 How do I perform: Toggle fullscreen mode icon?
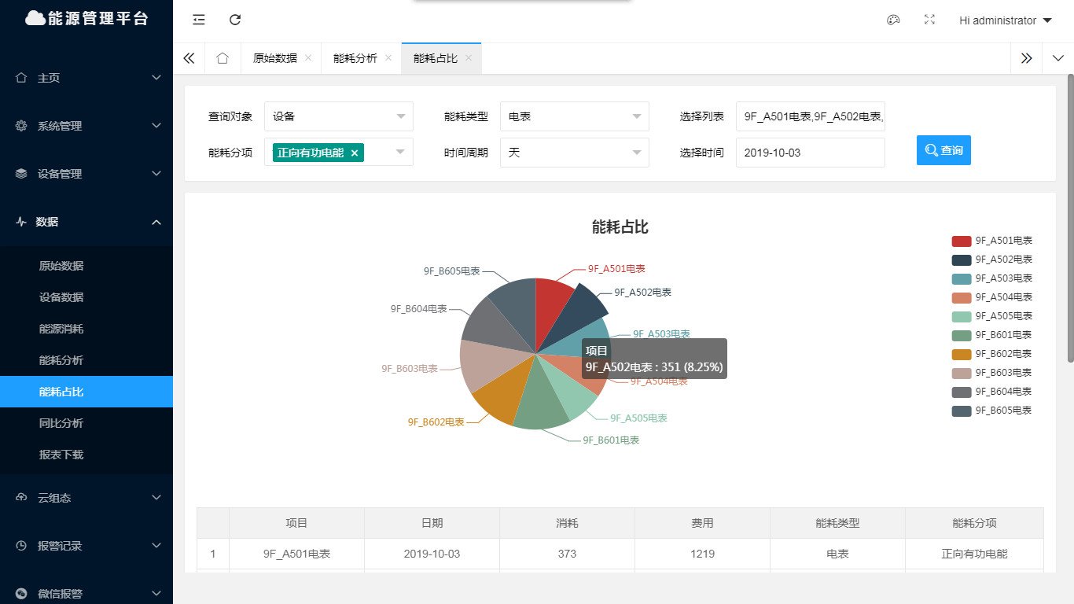point(929,20)
